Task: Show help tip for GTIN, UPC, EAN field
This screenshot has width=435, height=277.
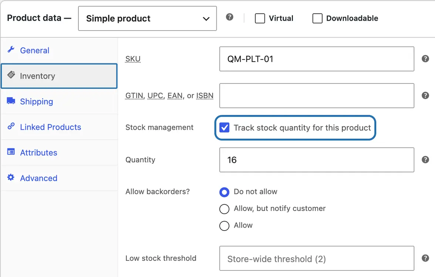Action: 425,96
